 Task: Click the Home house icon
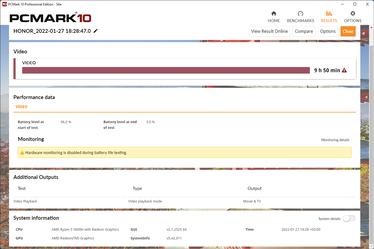[274, 13]
